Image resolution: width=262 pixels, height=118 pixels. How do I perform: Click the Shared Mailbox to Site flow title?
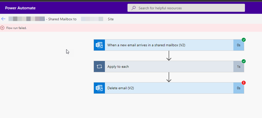coord(61,19)
